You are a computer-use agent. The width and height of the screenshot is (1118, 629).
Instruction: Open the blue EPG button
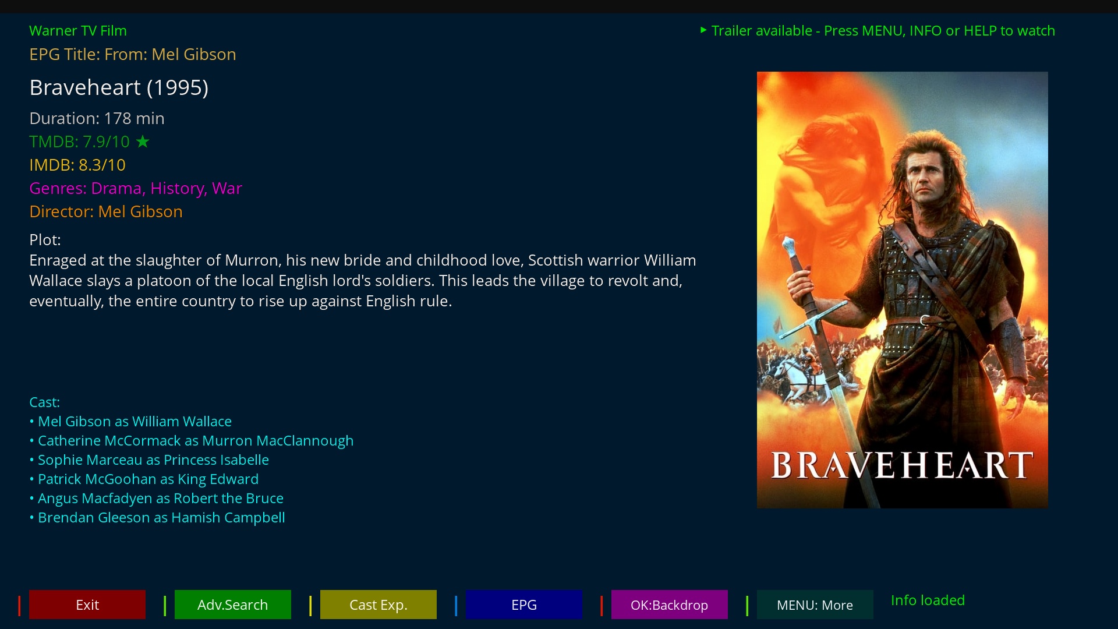coord(524,605)
